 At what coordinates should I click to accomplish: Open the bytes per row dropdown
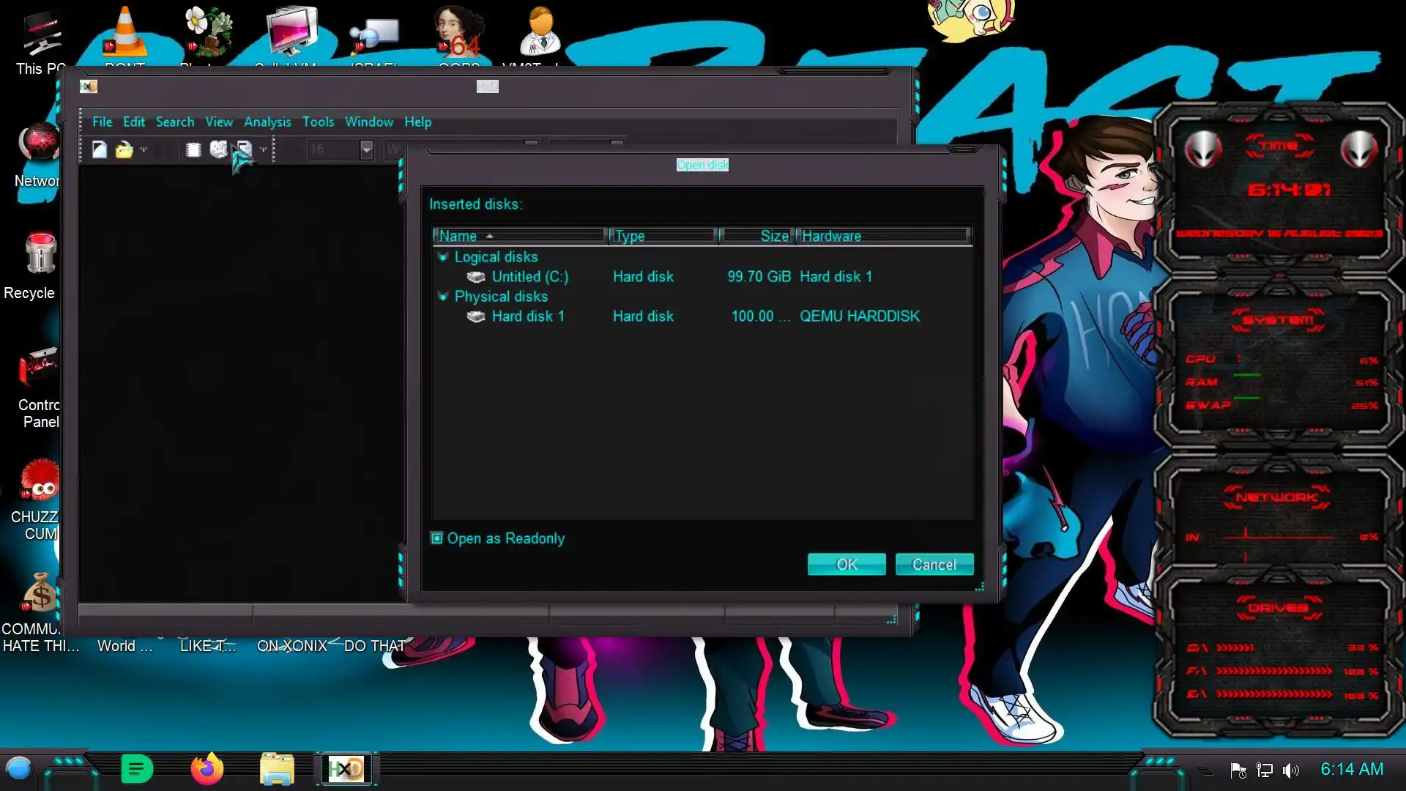366,150
